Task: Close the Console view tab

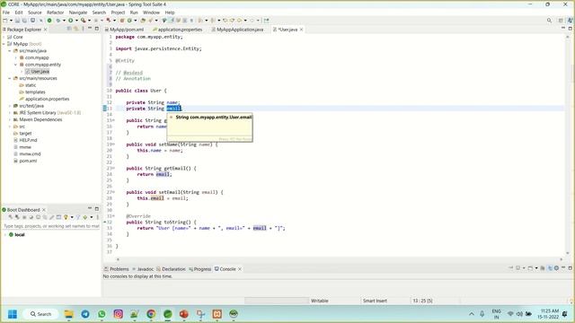Action: tap(240, 269)
